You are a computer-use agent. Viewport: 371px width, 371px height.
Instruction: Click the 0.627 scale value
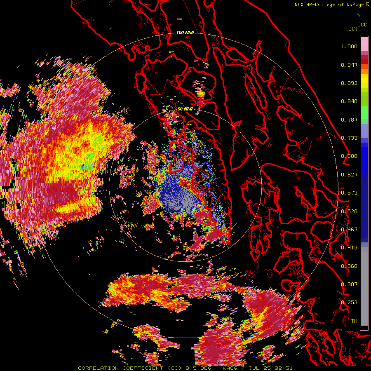click(349, 175)
